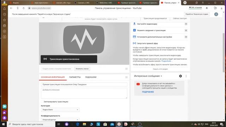
Task: Close the 'Панель управления' tab
Action: coord(179,2)
